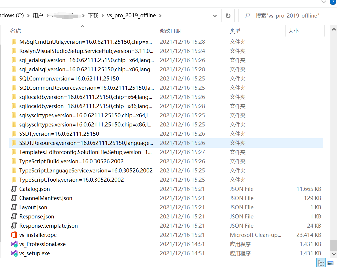Select sqlsysclrtypes chip=x64 folder name
The image size is (337, 267).
pyautogui.click(x=85, y=115)
